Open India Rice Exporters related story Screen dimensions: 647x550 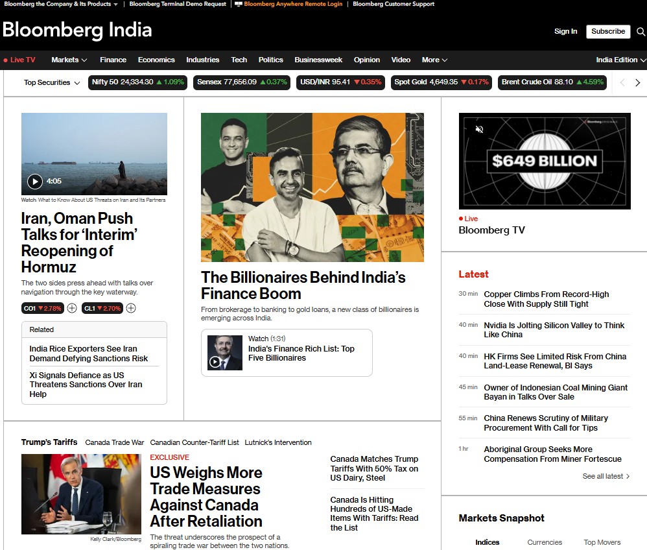pyautogui.click(x=89, y=353)
